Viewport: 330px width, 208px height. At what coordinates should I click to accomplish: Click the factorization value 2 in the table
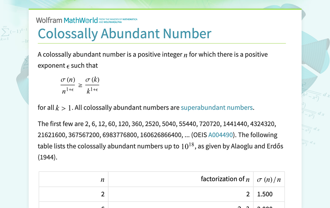(248, 194)
